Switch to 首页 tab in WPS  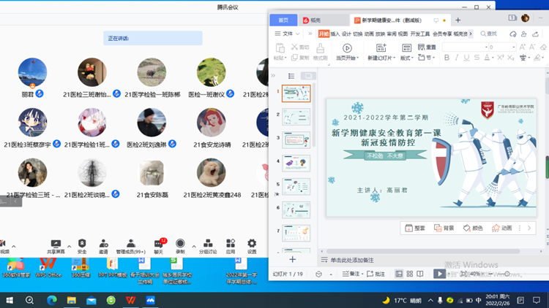pos(283,20)
